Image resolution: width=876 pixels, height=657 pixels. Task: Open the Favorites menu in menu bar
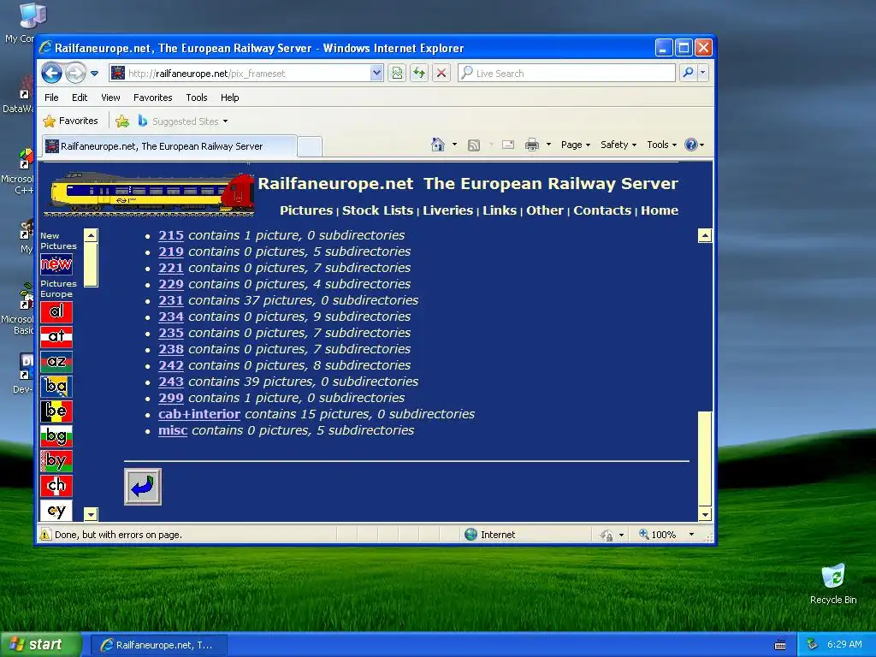[152, 98]
